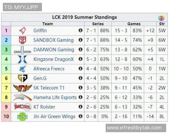The width and height of the screenshot is (169, 135).
Task: Open the Afreeca Freecs team link
Action: coord(49,69)
